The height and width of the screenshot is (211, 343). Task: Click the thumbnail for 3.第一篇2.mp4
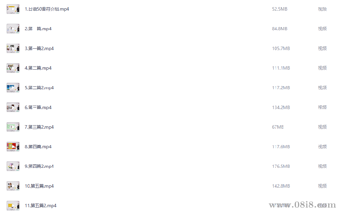coord(13,48)
